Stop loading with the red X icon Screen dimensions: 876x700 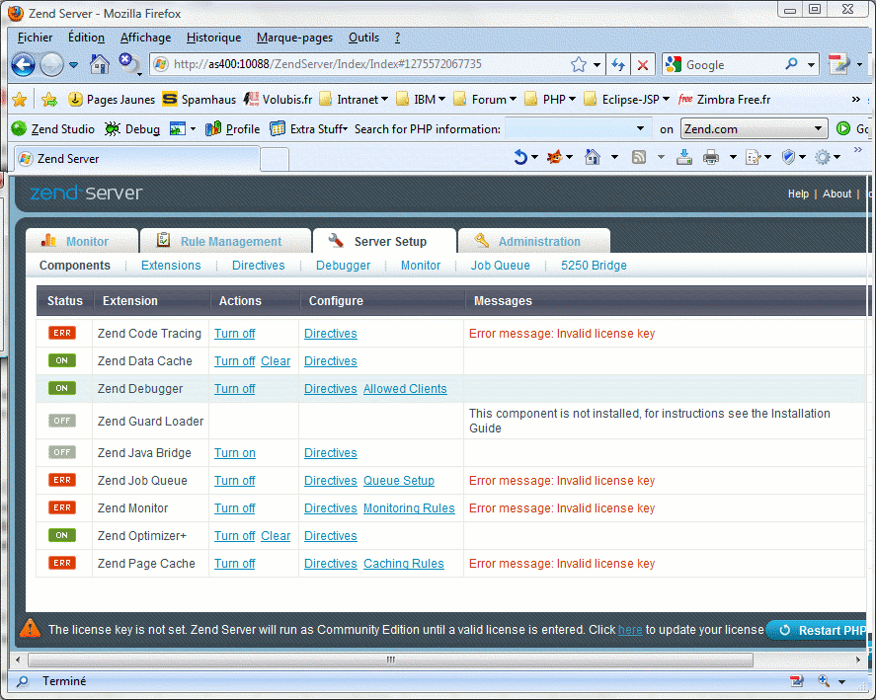(x=643, y=65)
